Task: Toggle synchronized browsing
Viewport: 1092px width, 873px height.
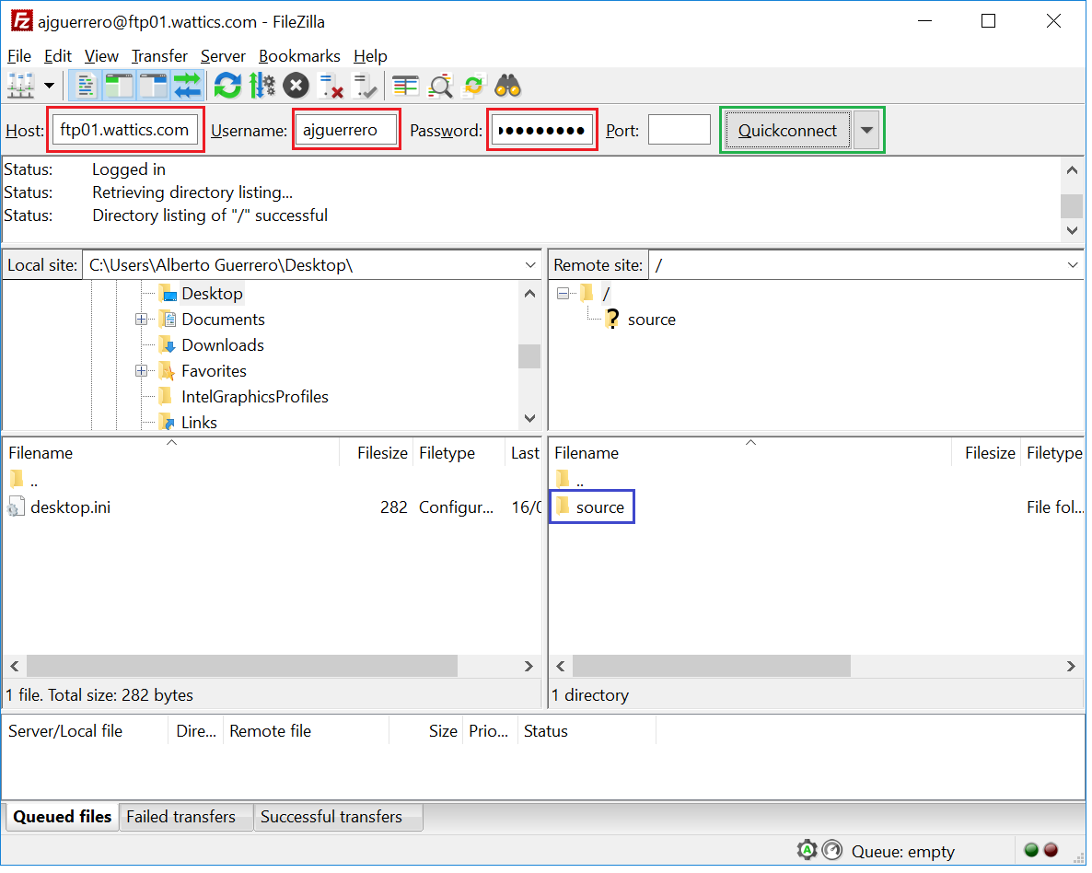Action: tap(474, 87)
